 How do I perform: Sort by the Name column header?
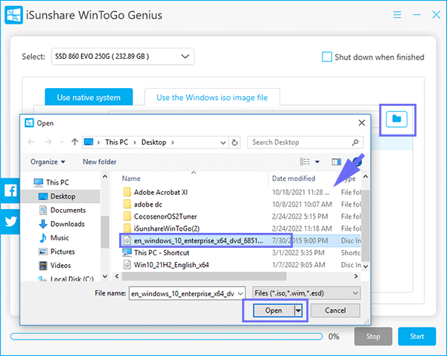131,178
